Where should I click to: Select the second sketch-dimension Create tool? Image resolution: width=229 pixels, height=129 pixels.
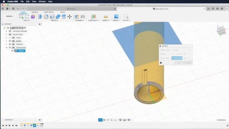pos(27,16)
